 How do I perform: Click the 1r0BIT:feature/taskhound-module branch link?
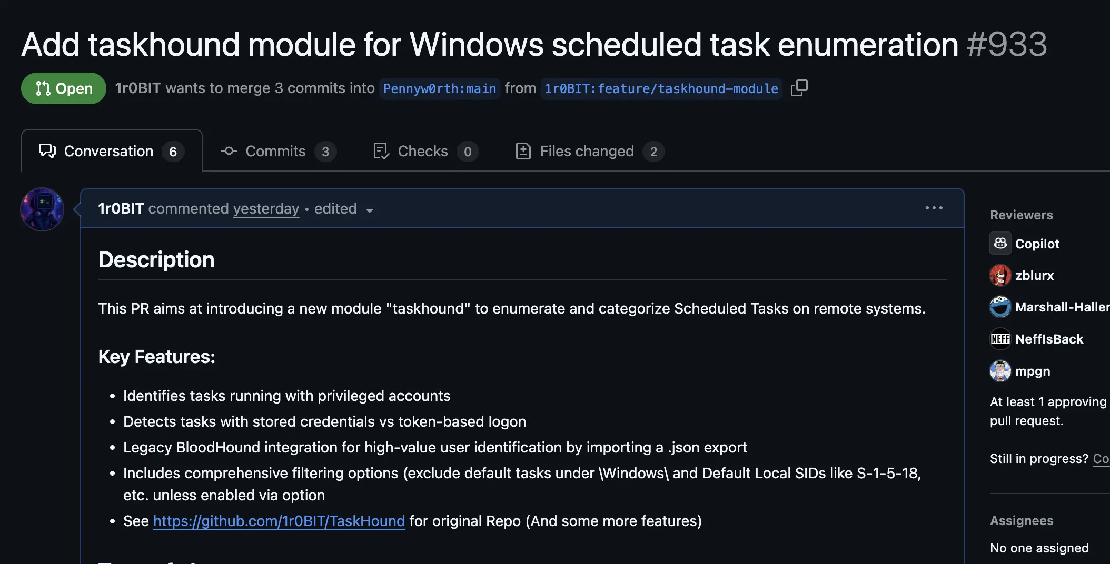tap(661, 88)
